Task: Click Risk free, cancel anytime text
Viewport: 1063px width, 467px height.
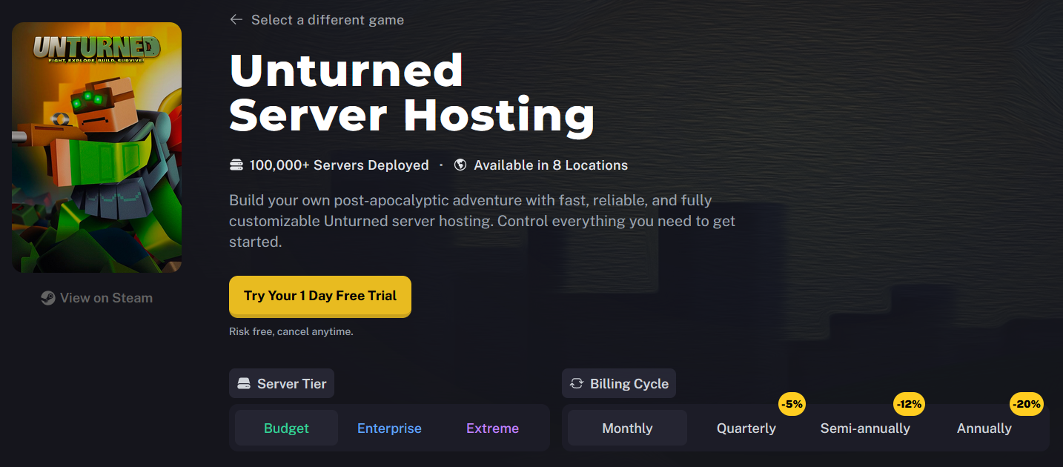Action: 291,331
